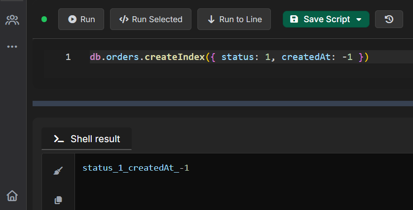Viewport: 413px width, 210px height.
Task: Click Run to Line button
Action: pyautogui.click(x=234, y=19)
